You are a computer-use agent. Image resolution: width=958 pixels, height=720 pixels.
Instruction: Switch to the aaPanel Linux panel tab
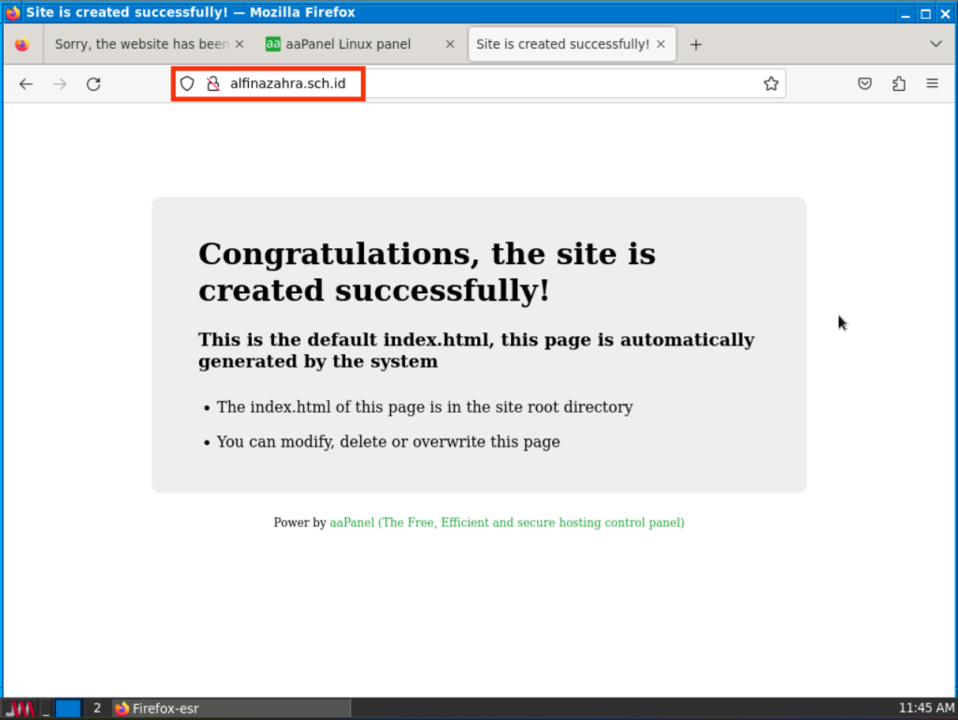pos(348,44)
